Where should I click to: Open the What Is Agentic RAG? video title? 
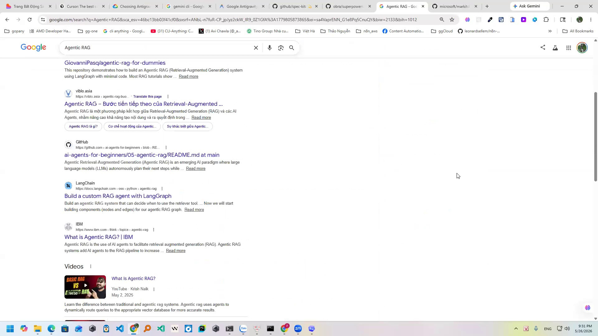point(133,278)
